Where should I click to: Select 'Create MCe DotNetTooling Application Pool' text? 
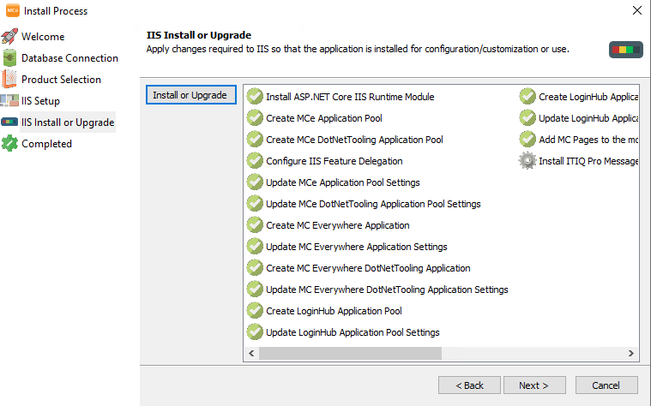[x=354, y=140]
